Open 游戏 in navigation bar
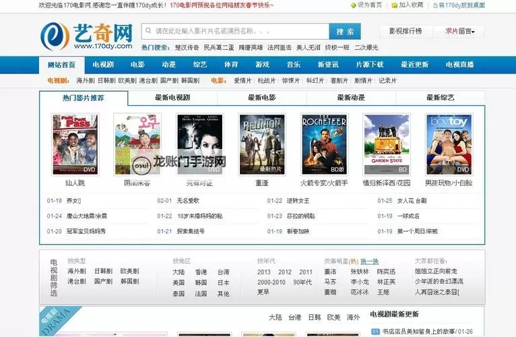 [x=262, y=65]
